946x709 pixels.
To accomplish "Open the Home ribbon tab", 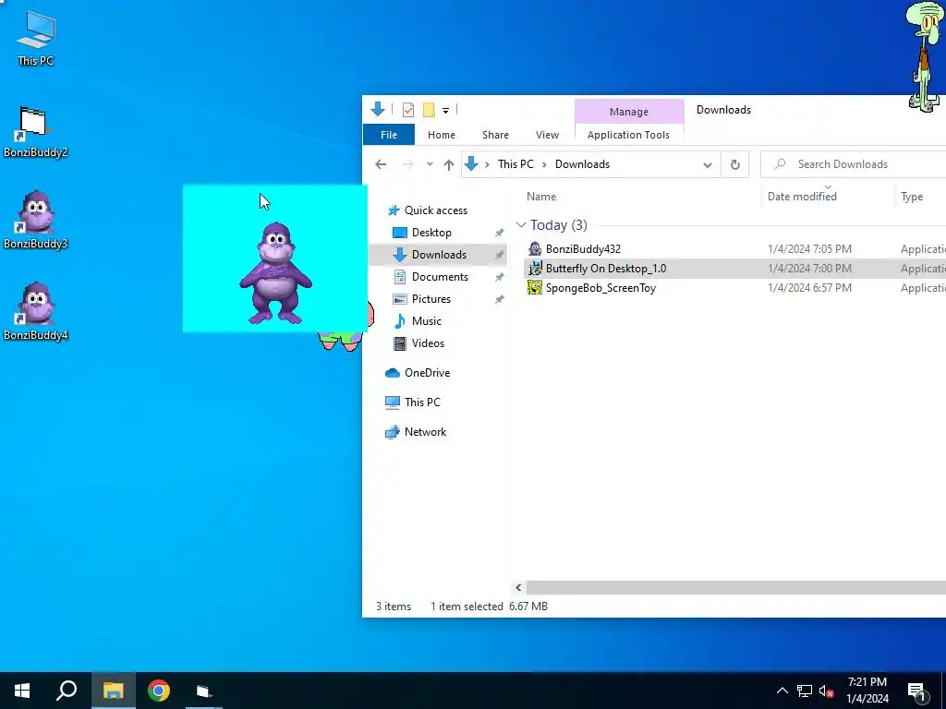I will click(441, 135).
